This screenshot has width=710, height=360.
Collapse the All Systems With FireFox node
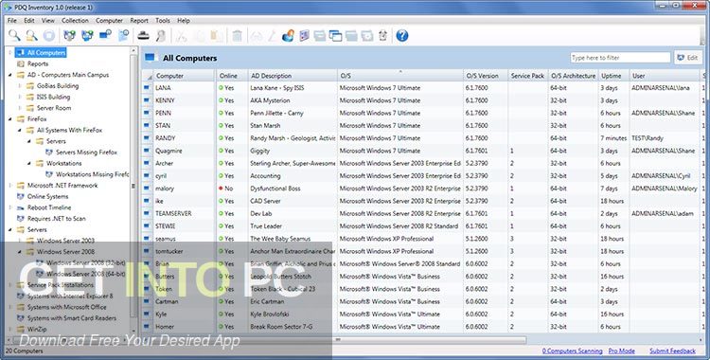(20, 130)
